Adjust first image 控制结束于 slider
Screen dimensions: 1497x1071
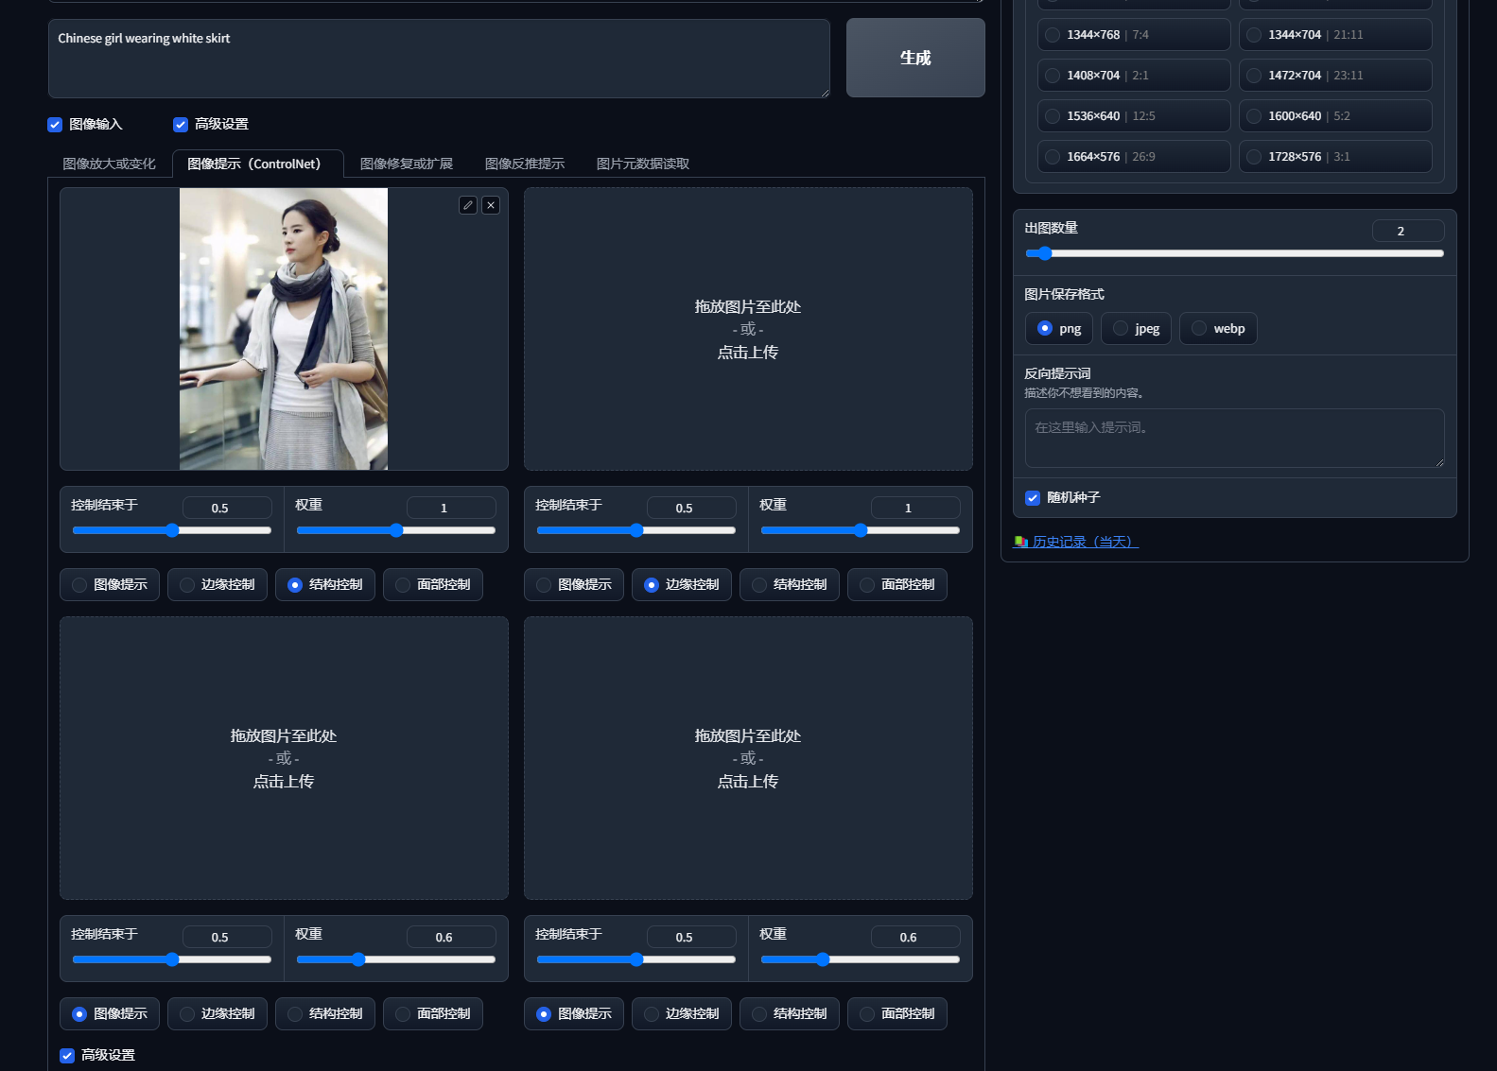tap(172, 530)
